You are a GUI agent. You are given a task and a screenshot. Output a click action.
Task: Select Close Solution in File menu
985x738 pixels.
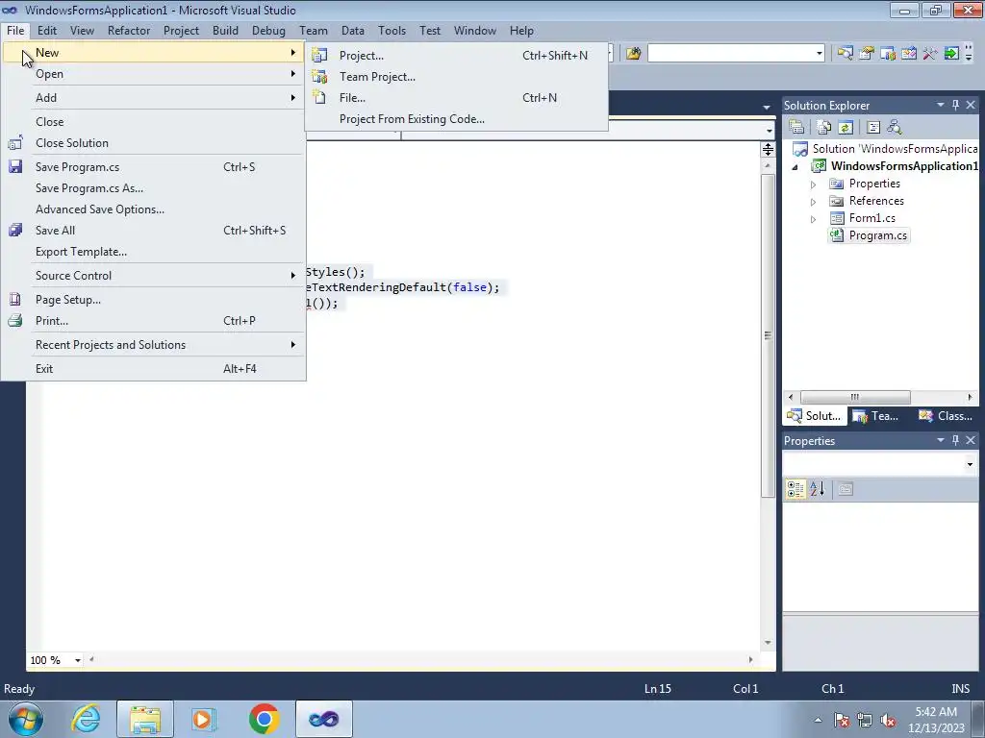153,143
